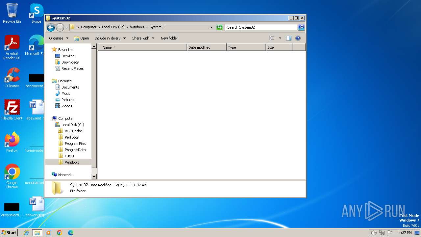
Task: Open the Pictures library
Action: 68,100
